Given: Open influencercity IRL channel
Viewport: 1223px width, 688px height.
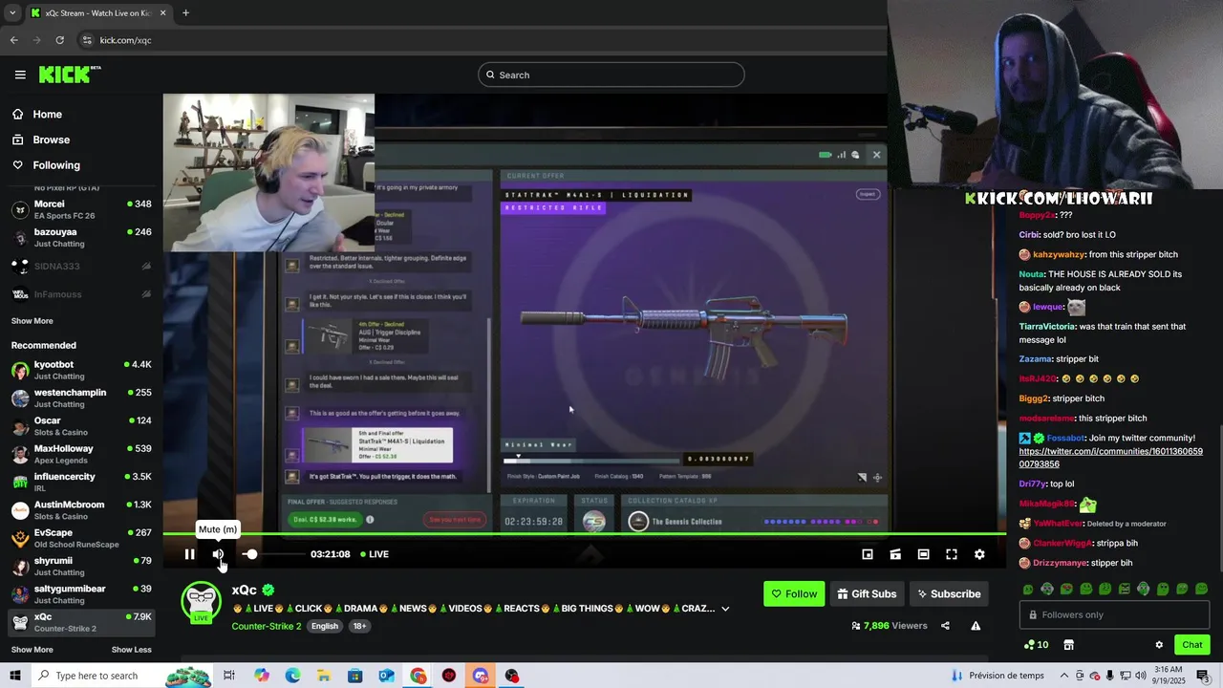Looking at the screenshot, I should [81, 482].
